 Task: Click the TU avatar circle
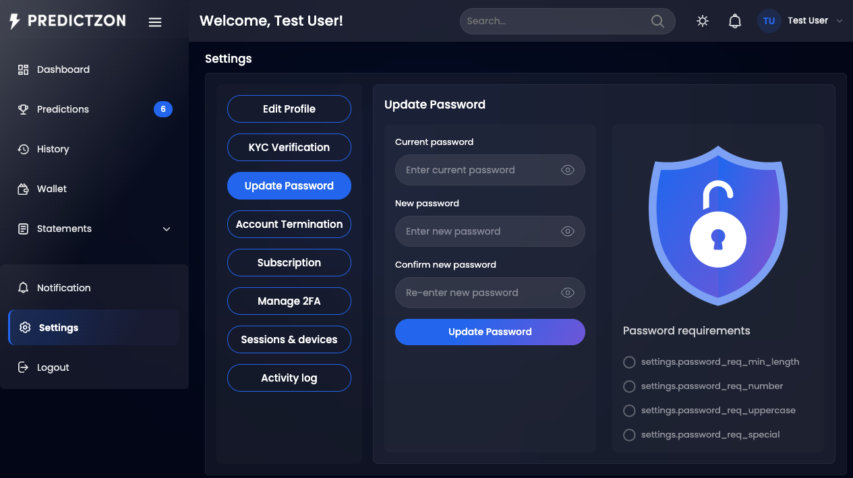point(769,21)
